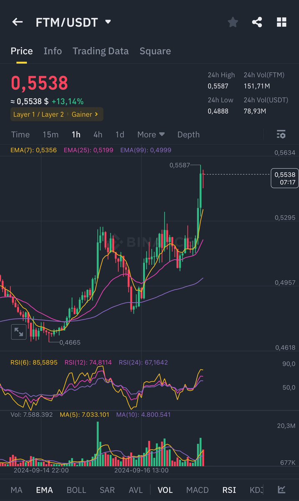Switch to the Info tab
The height and width of the screenshot is (501, 299).
pos(53,51)
